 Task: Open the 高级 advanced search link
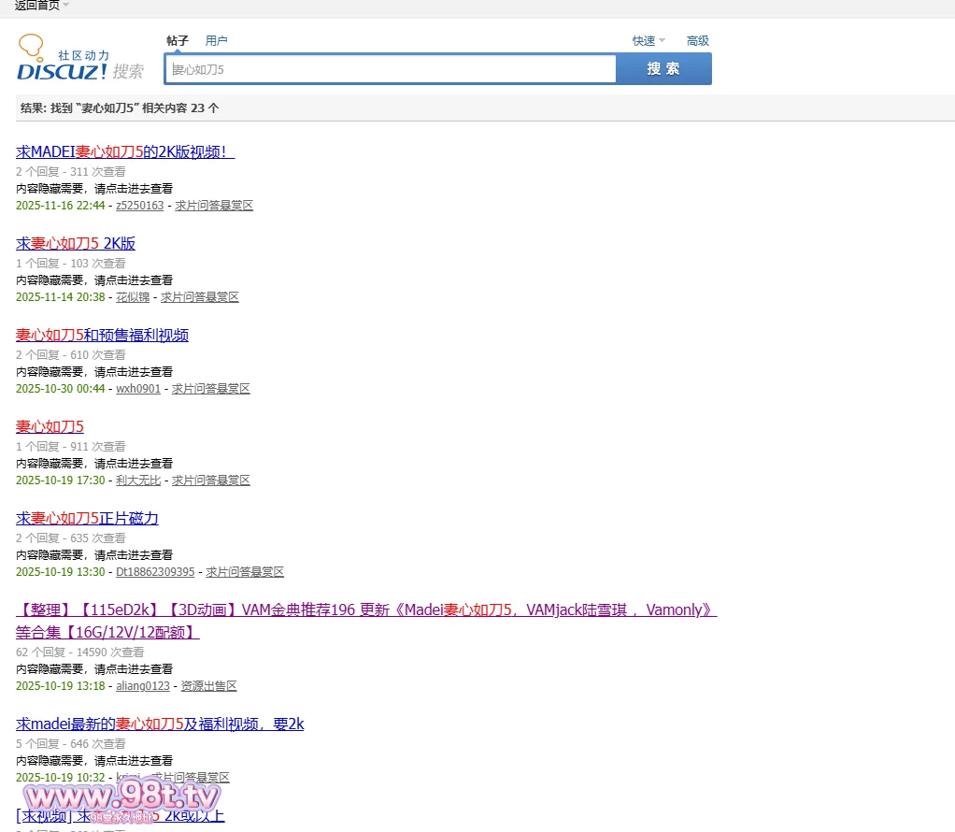click(697, 41)
